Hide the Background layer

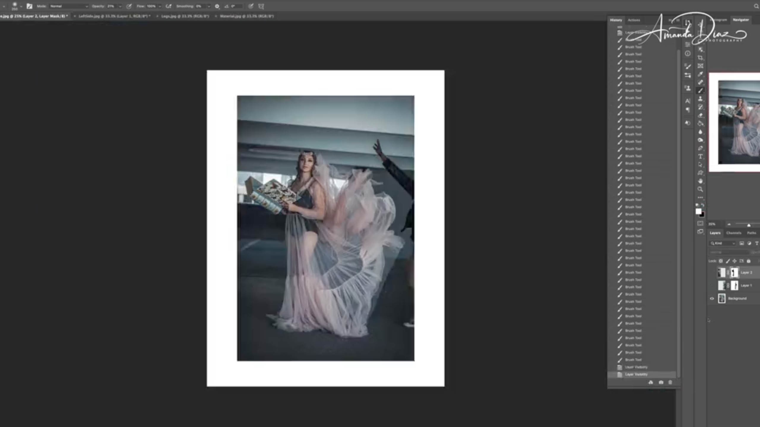[x=712, y=299]
